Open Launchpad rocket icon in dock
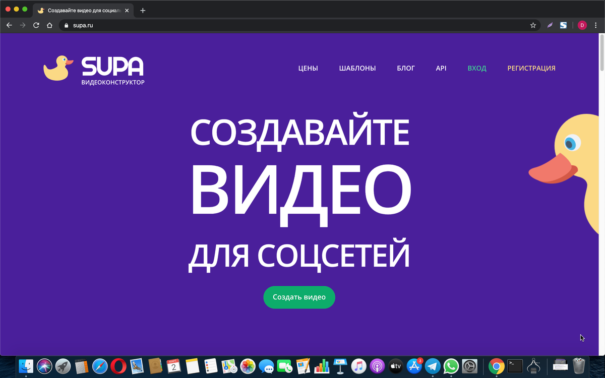Screen dimensions: 605x378 [x=63, y=366]
